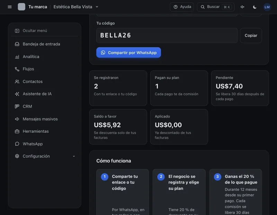
Task: Go to Analítica section
Action: coord(45,57)
